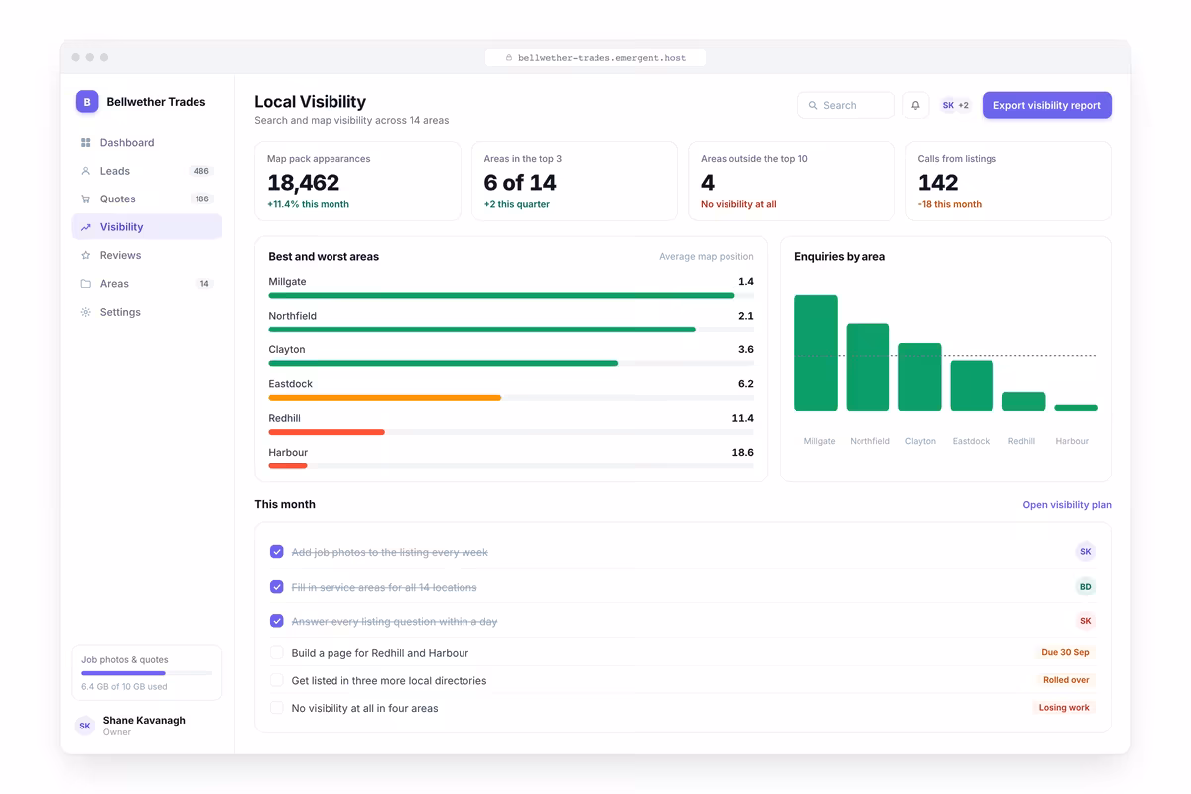This screenshot has width=1191, height=794.
Task: Click the Reviews star icon
Action: click(86, 255)
